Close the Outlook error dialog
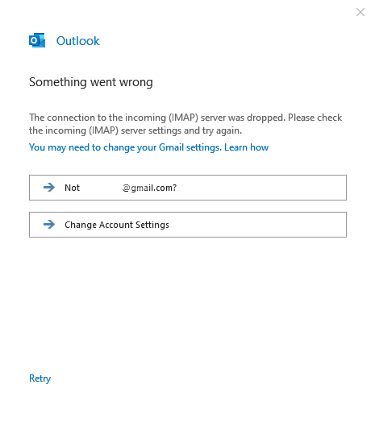The width and height of the screenshot is (379, 426). [360, 12]
